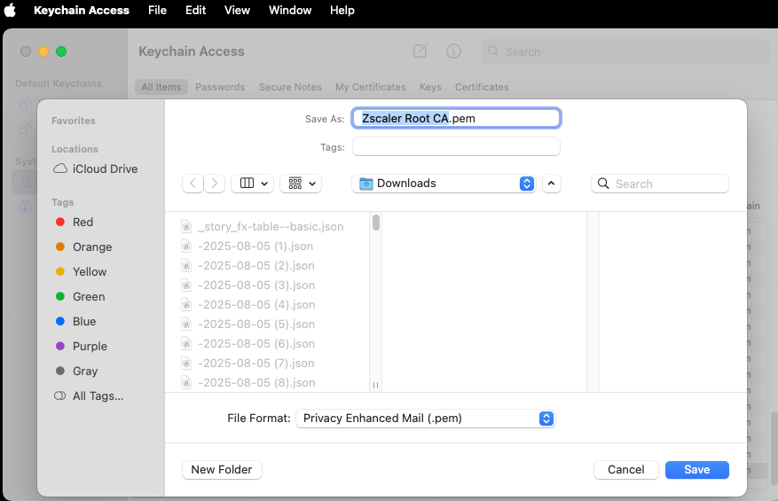Click the column resize handle
The width and height of the screenshot is (778, 501).
coord(375,386)
